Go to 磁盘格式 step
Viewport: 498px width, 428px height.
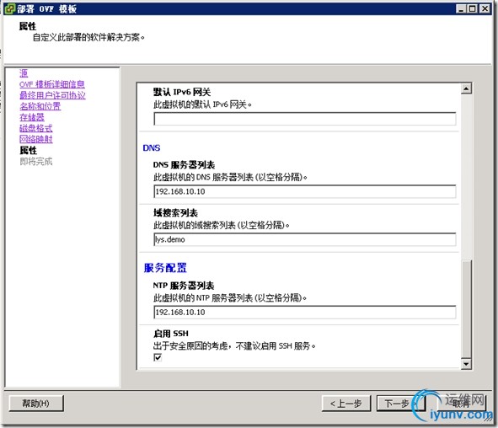pos(36,128)
